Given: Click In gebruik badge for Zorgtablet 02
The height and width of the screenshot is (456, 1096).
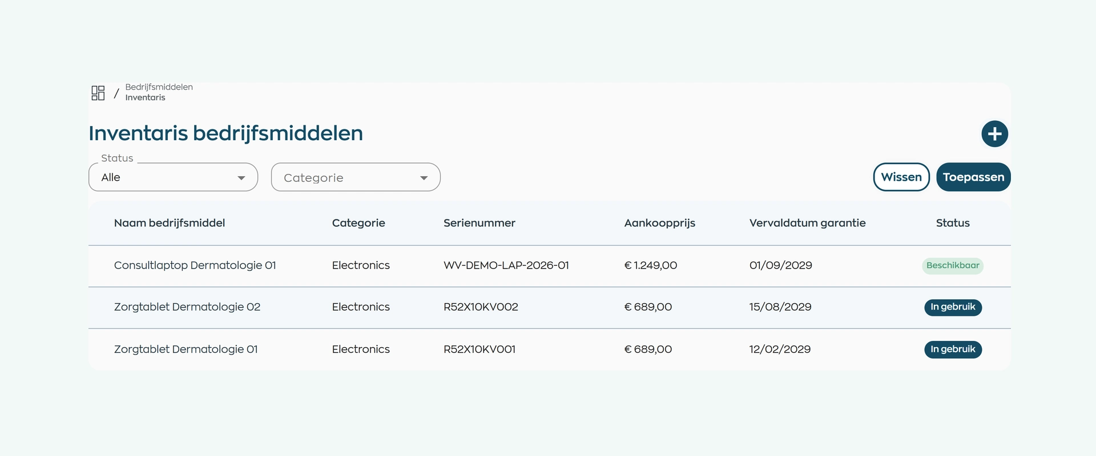Looking at the screenshot, I should click(953, 307).
